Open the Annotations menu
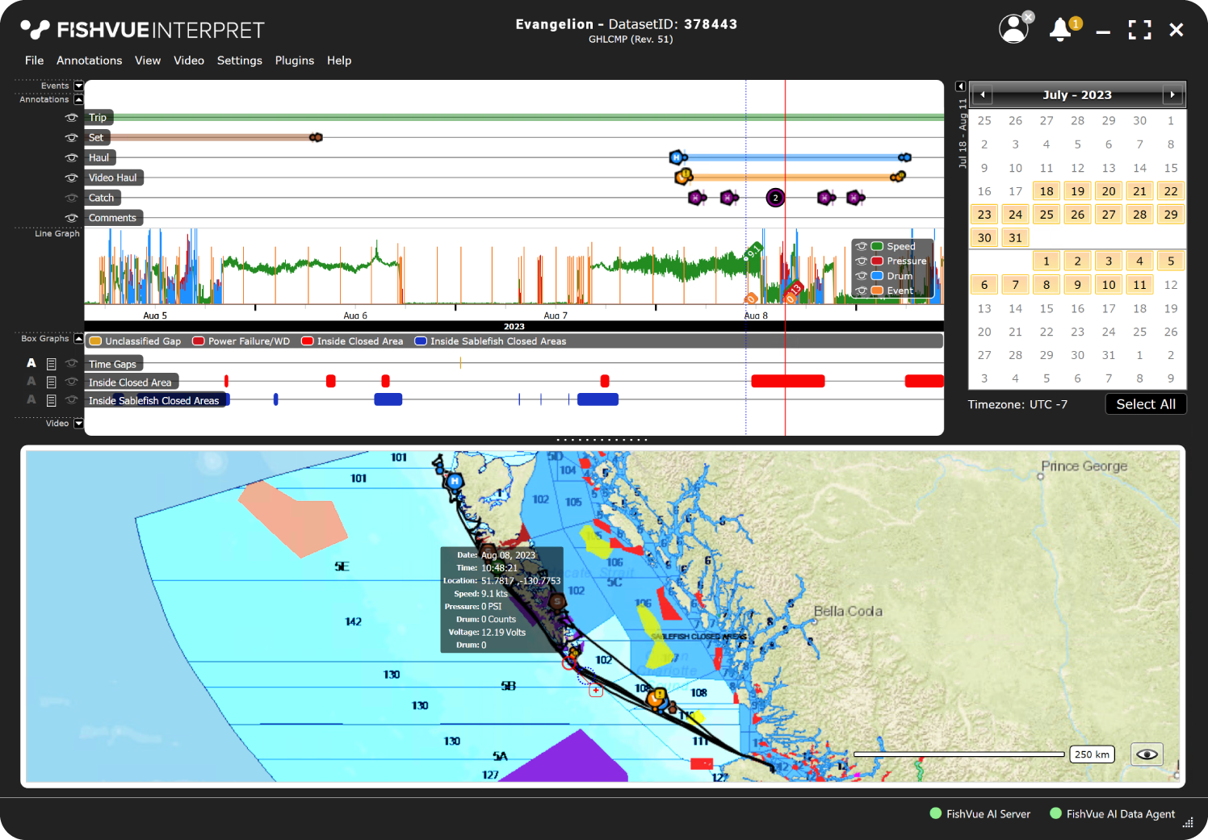The height and width of the screenshot is (840, 1208). (x=89, y=61)
